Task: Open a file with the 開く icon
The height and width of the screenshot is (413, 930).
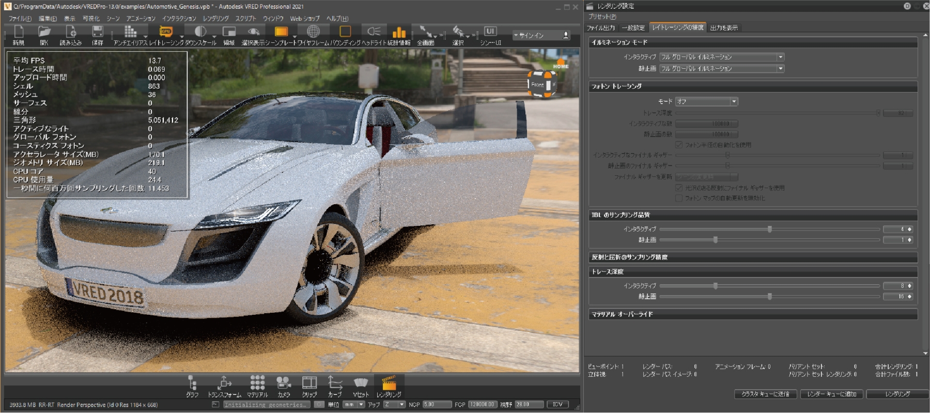Action: (44, 32)
